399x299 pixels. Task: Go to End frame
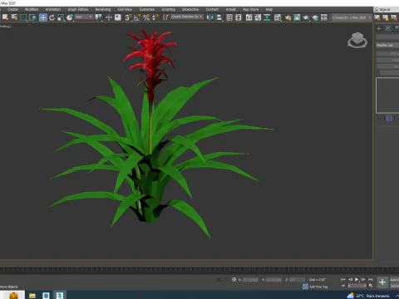click(x=370, y=279)
